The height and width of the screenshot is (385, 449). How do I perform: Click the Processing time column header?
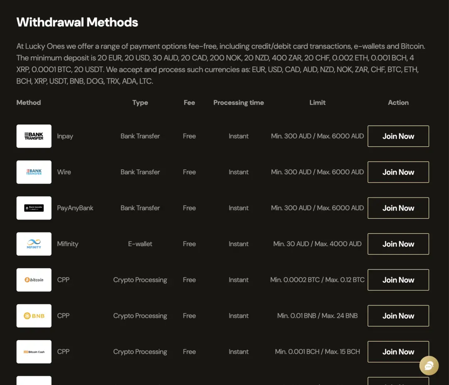239,103
